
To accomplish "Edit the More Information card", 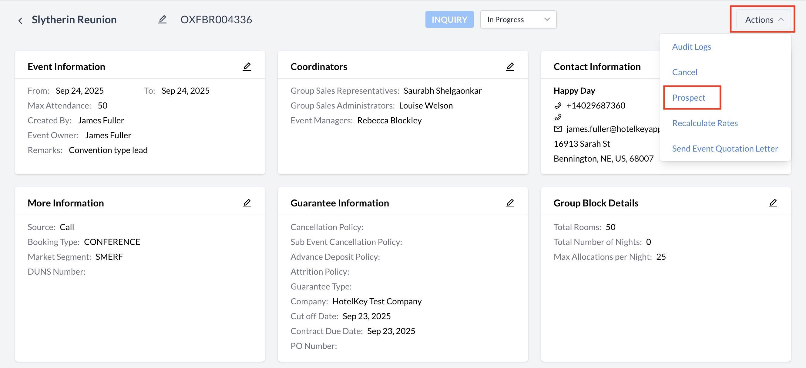I will click(247, 203).
